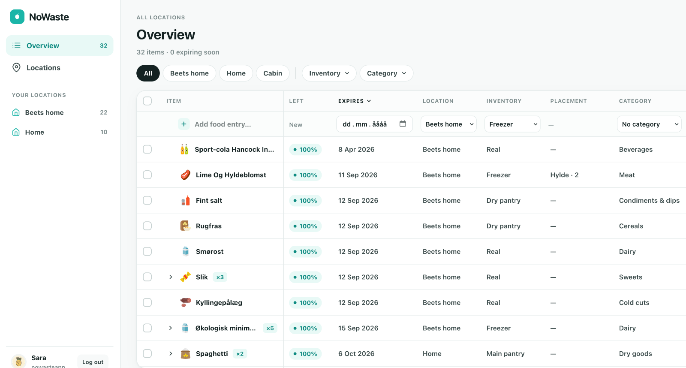
Task: Click the Sport-cola bottles icon
Action: coord(184,149)
